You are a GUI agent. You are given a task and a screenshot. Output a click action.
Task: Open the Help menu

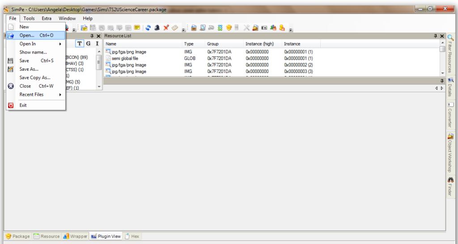coord(88,18)
